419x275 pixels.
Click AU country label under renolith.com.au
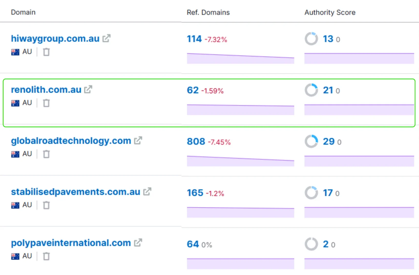(27, 103)
